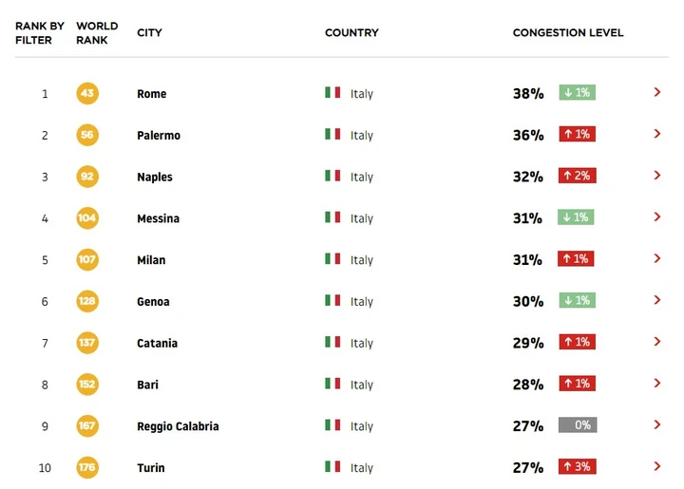Open the Genoa city link
684x489 pixels.
pyautogui.click(x=153, y=302)
